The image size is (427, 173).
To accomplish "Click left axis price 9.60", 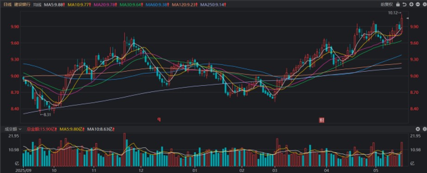I will click(x=15, y=43).
